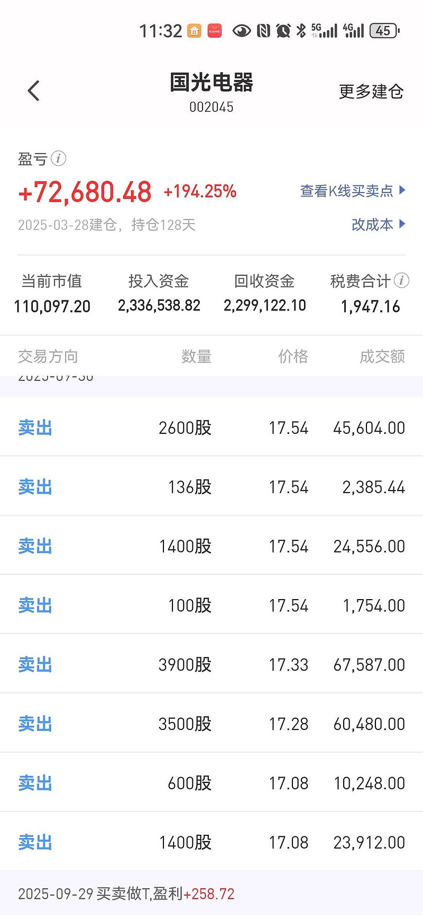This screenshot has height=918, width=423.
Task: Select the 交易方向 column header
Action: (48, 356)
